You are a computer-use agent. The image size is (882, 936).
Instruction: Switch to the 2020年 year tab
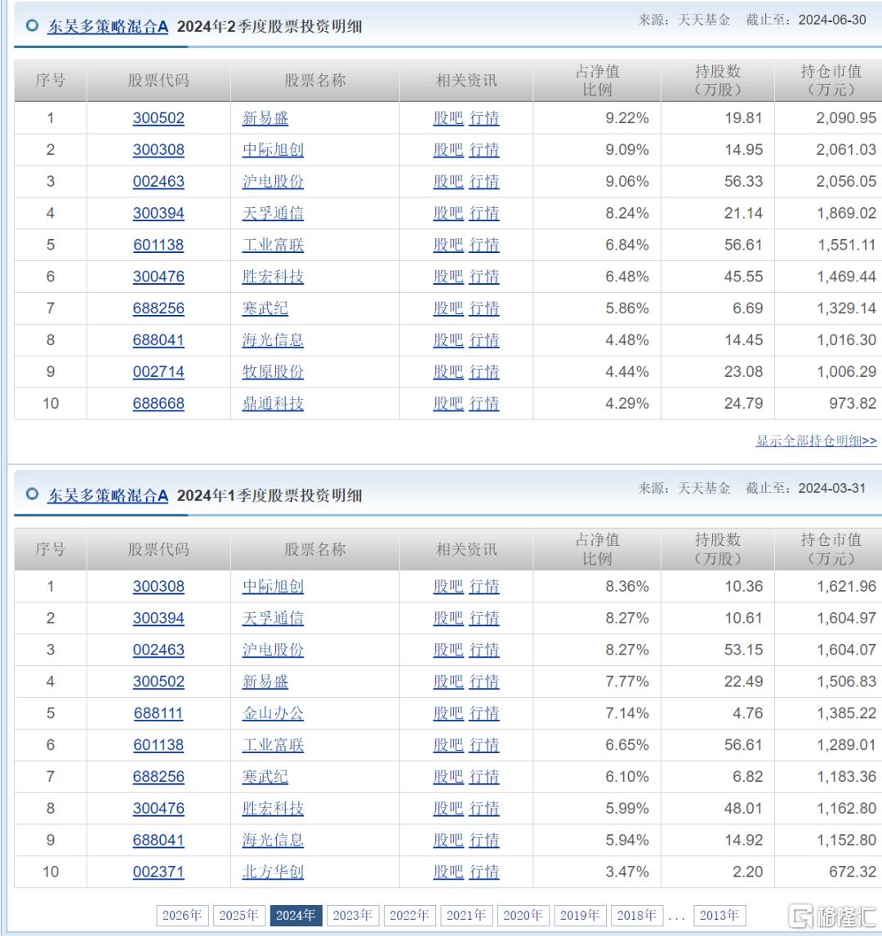click(523, 915)
